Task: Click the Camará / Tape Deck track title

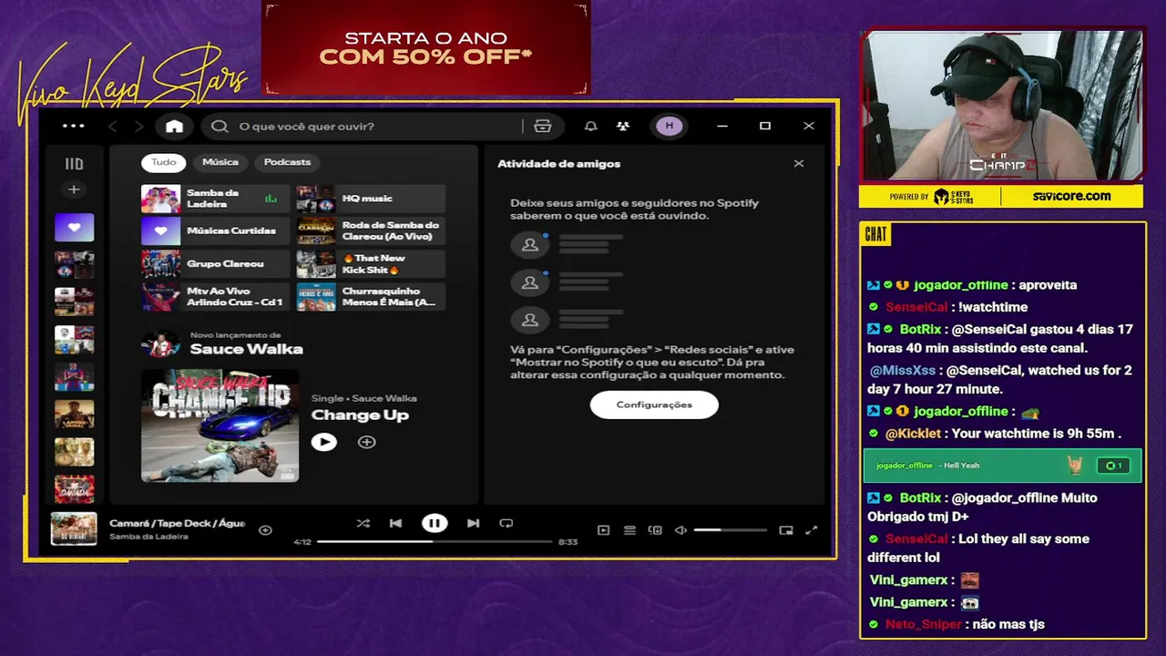Action: 177,523
